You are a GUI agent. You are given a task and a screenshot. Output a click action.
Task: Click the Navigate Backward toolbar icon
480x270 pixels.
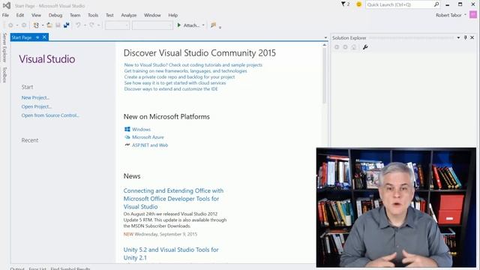coord(10,25)
